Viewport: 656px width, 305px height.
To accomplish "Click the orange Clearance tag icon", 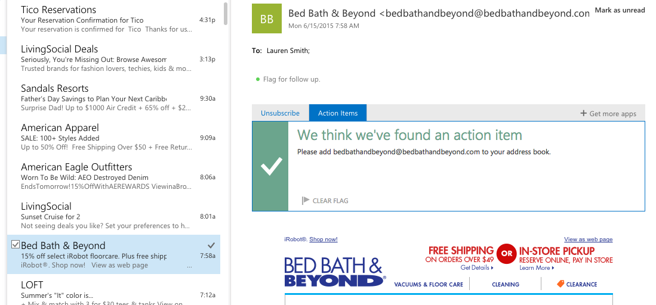I will 560,284.
